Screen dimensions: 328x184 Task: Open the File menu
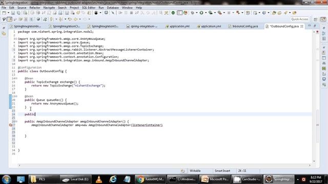(x=4, y=8)
